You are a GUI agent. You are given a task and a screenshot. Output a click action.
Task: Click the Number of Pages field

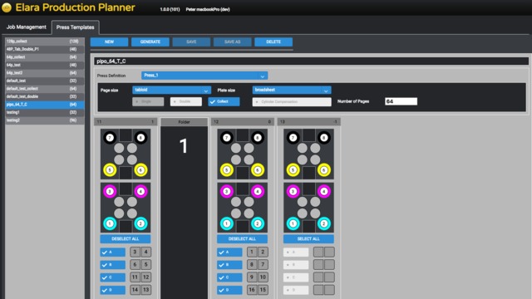coord(401,101)
